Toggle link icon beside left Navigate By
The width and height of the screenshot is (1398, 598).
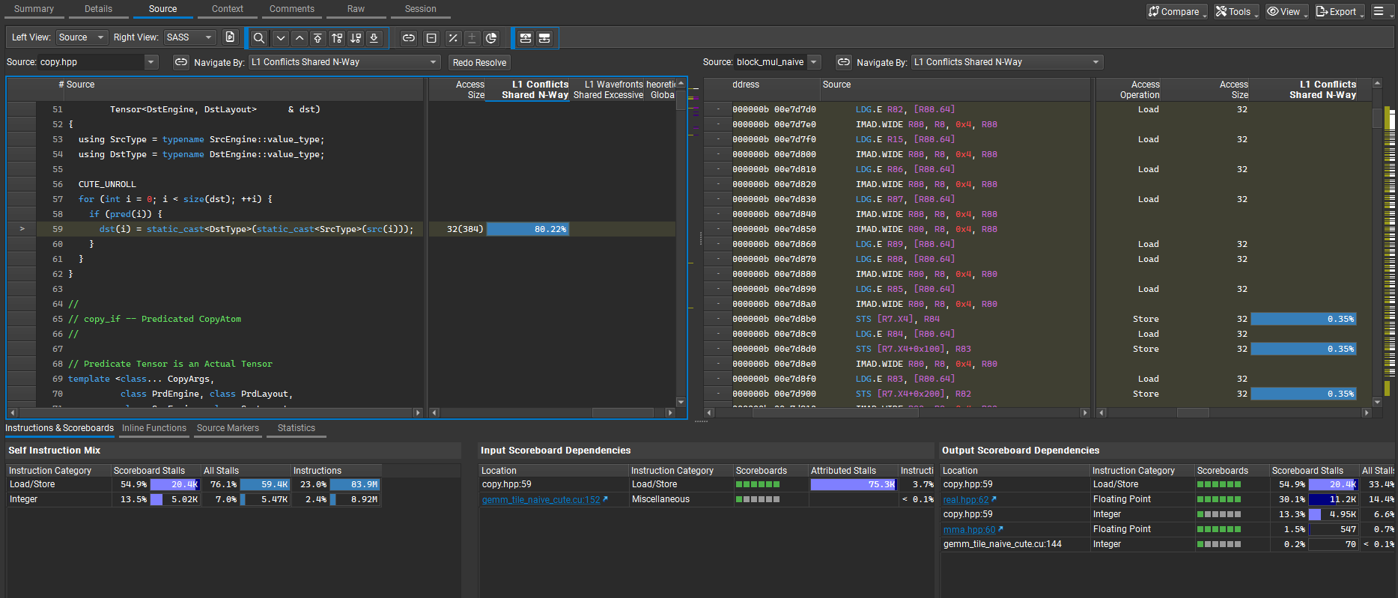point(181,62)
